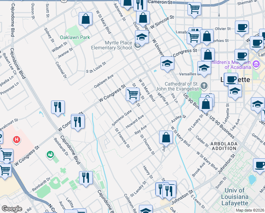The image size is (265, 213).
Task: Select the Cameron St label
Action: click(160, 2)
